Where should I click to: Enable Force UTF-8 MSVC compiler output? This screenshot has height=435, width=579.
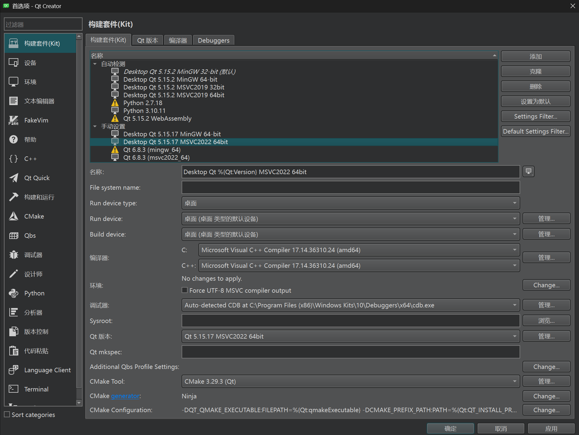coord(185,290)
